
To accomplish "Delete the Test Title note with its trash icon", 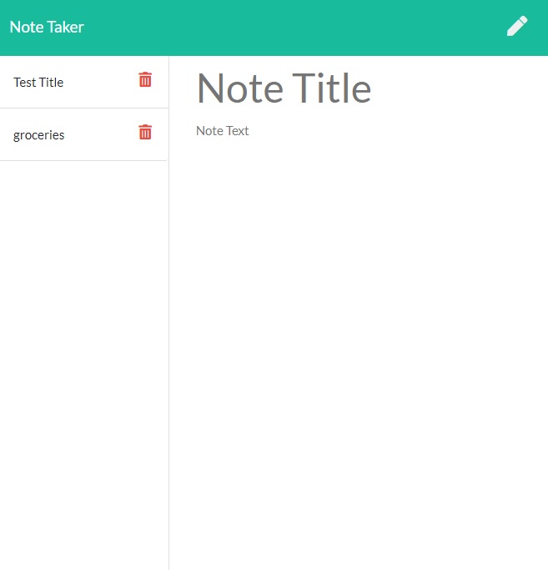I will tap(145, 79).
